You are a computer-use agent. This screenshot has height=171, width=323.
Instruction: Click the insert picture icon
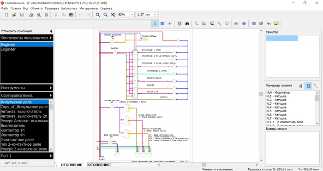pyautogui.click(x=276, y=23)
